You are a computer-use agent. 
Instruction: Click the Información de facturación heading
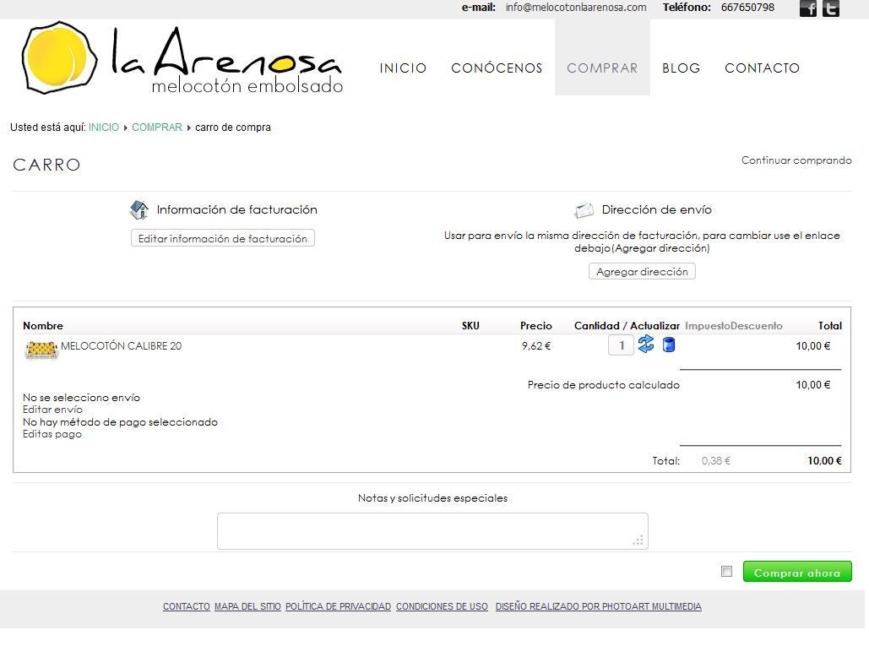click(x=237, y=209)
